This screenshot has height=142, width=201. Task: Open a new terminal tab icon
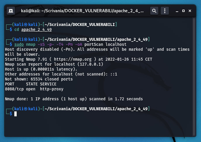(11, 11)
